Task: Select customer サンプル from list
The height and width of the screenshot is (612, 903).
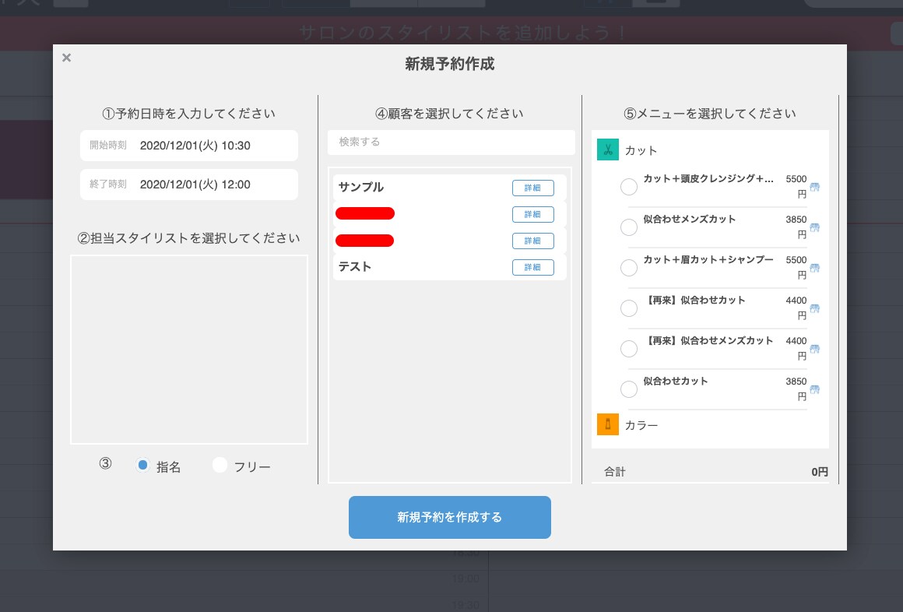Action: coord(450,188)
